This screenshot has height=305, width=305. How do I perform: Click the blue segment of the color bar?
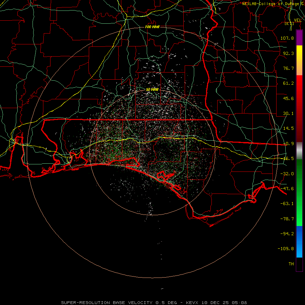tap(299, 242)
